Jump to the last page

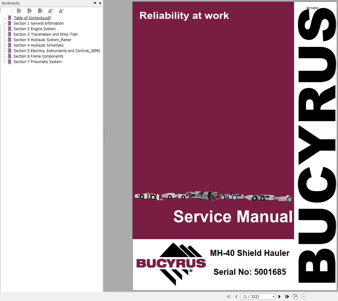click(287, 296)
